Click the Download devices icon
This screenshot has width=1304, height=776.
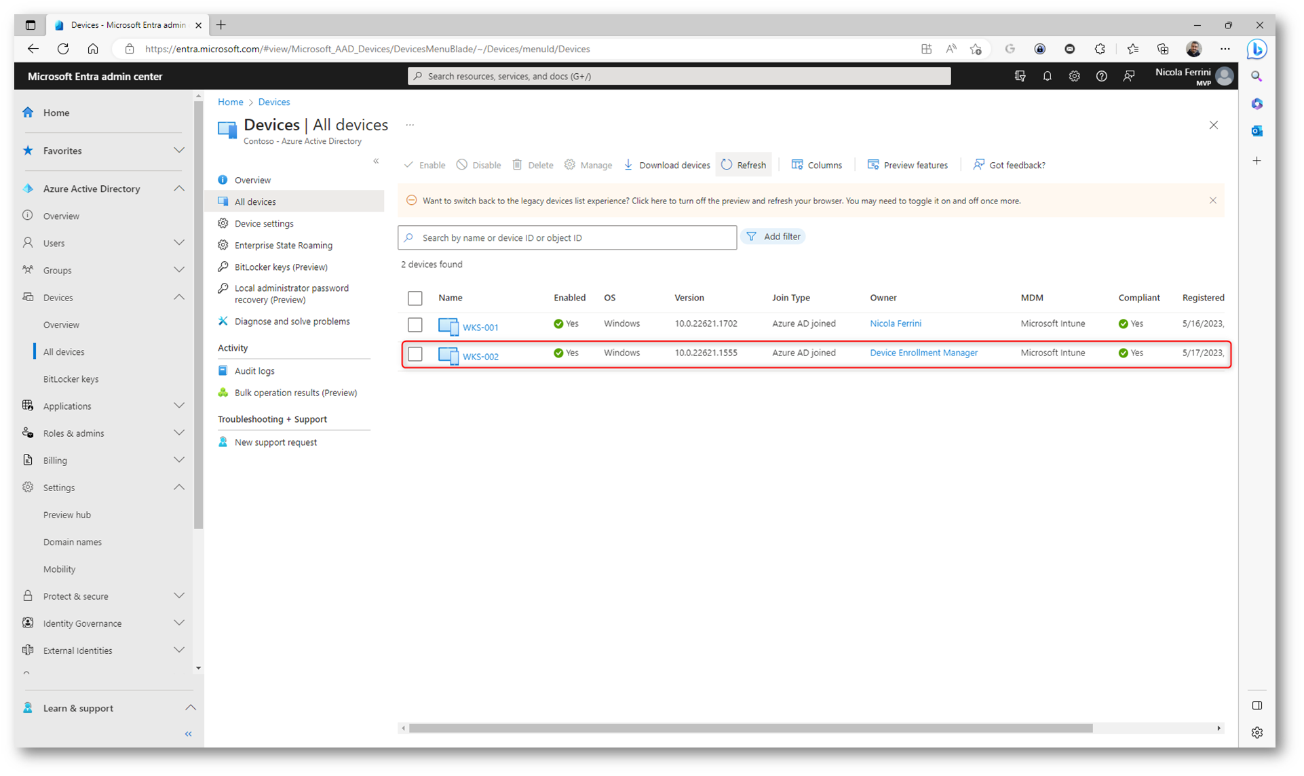point(628,165)
